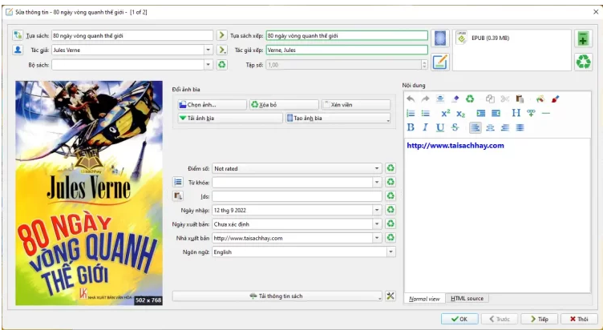The width and height of the screenshot is (603, 330).
Task: Go to the next book with Tiếp
Action: coord(539,319)
